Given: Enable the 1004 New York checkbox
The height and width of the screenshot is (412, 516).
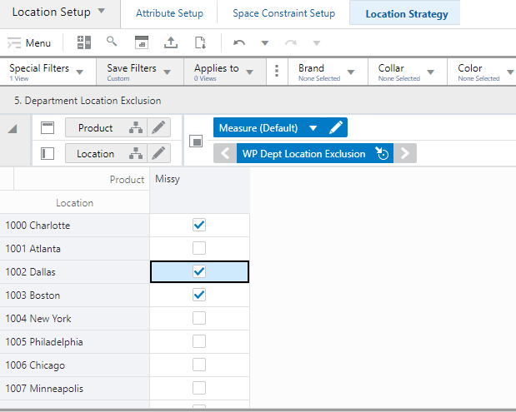Looking at the screenshot, I should 198,318.
